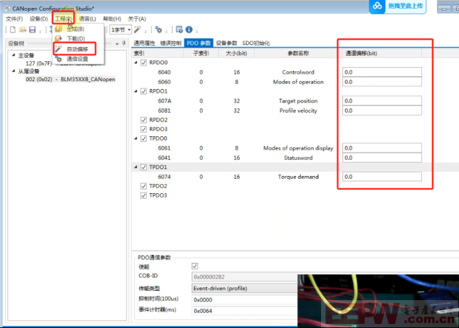This screenshot has height=328, width=459.
Task: Click the magic wand auto-offset toolbar icon
Action: point(137,30)
